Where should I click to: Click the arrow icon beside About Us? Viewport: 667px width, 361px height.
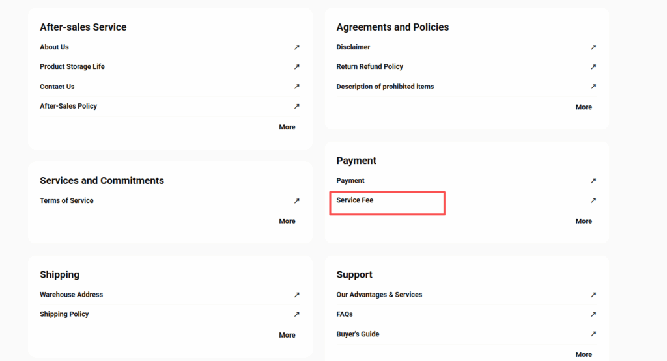(x=296, y=47)
